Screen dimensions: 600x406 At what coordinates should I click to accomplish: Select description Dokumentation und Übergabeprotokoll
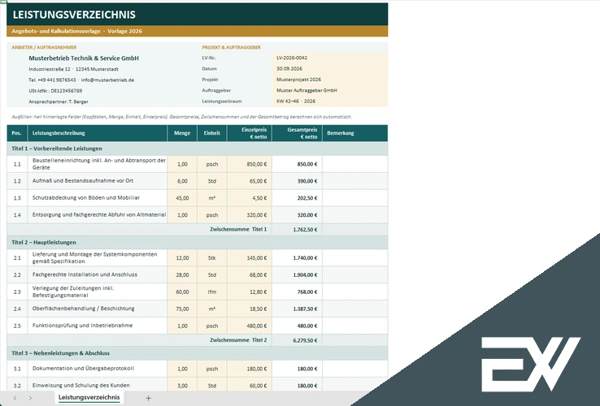98,369
